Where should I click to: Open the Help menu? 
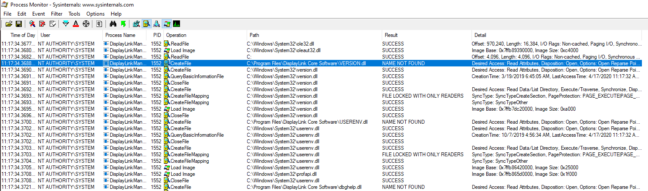[116, 14]
